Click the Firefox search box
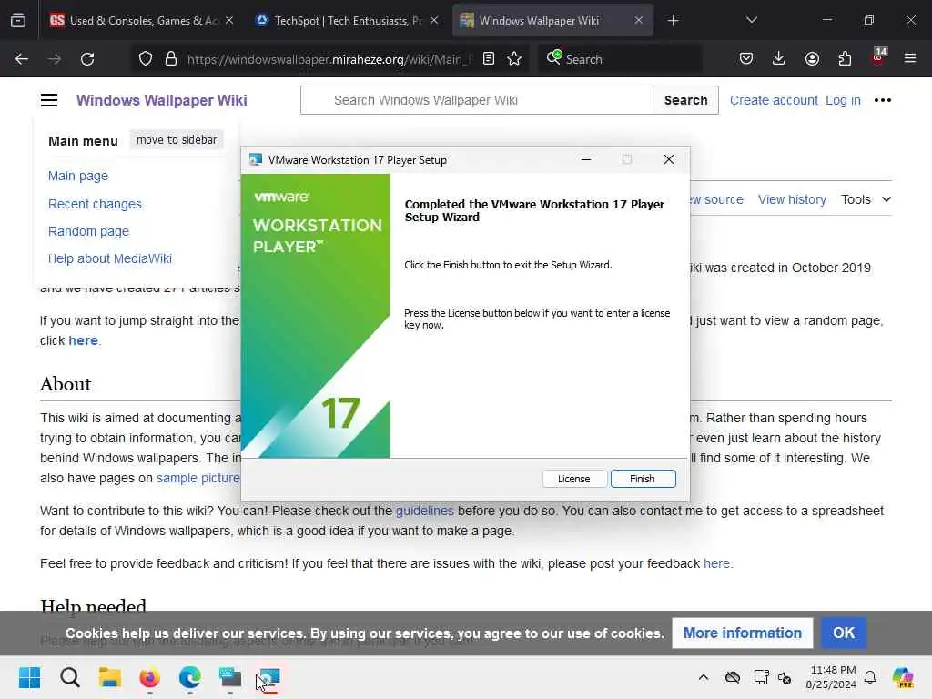This screenshot has height=699, width=932. (x=620, y=59)
